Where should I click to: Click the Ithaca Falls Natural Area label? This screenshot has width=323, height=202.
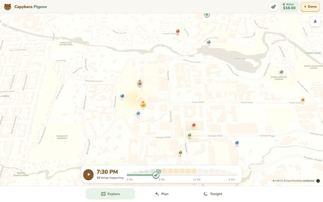pyautogui.click(x=66, y=44)
